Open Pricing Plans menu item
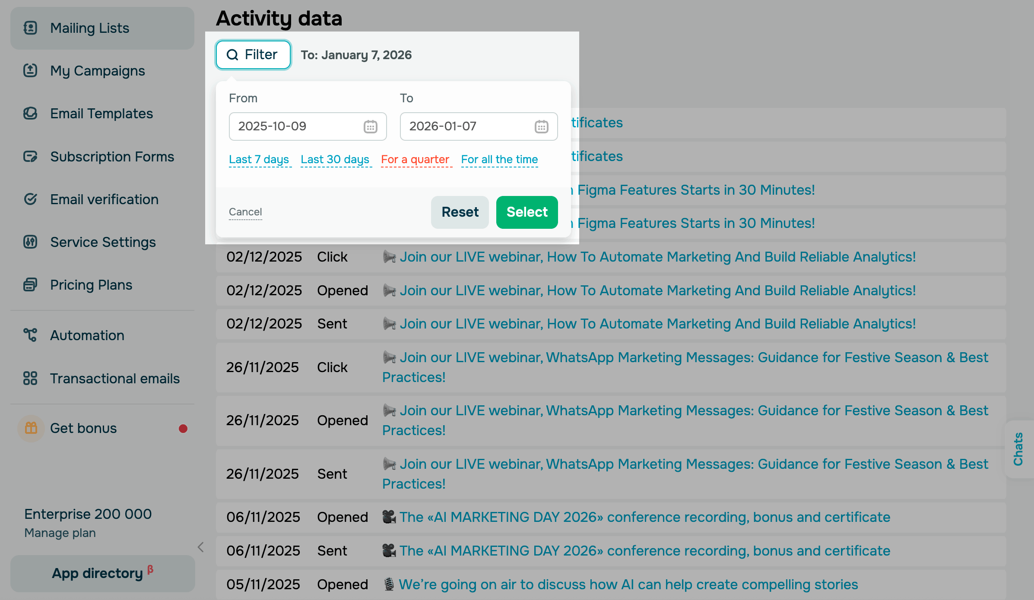 click(x=91, y=285)
